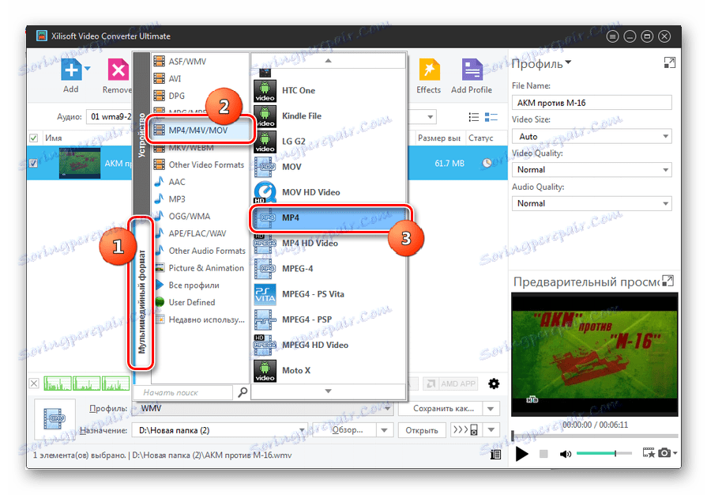Click the Обзор browse button
707x495 pixels.
(x=344, y=430)
